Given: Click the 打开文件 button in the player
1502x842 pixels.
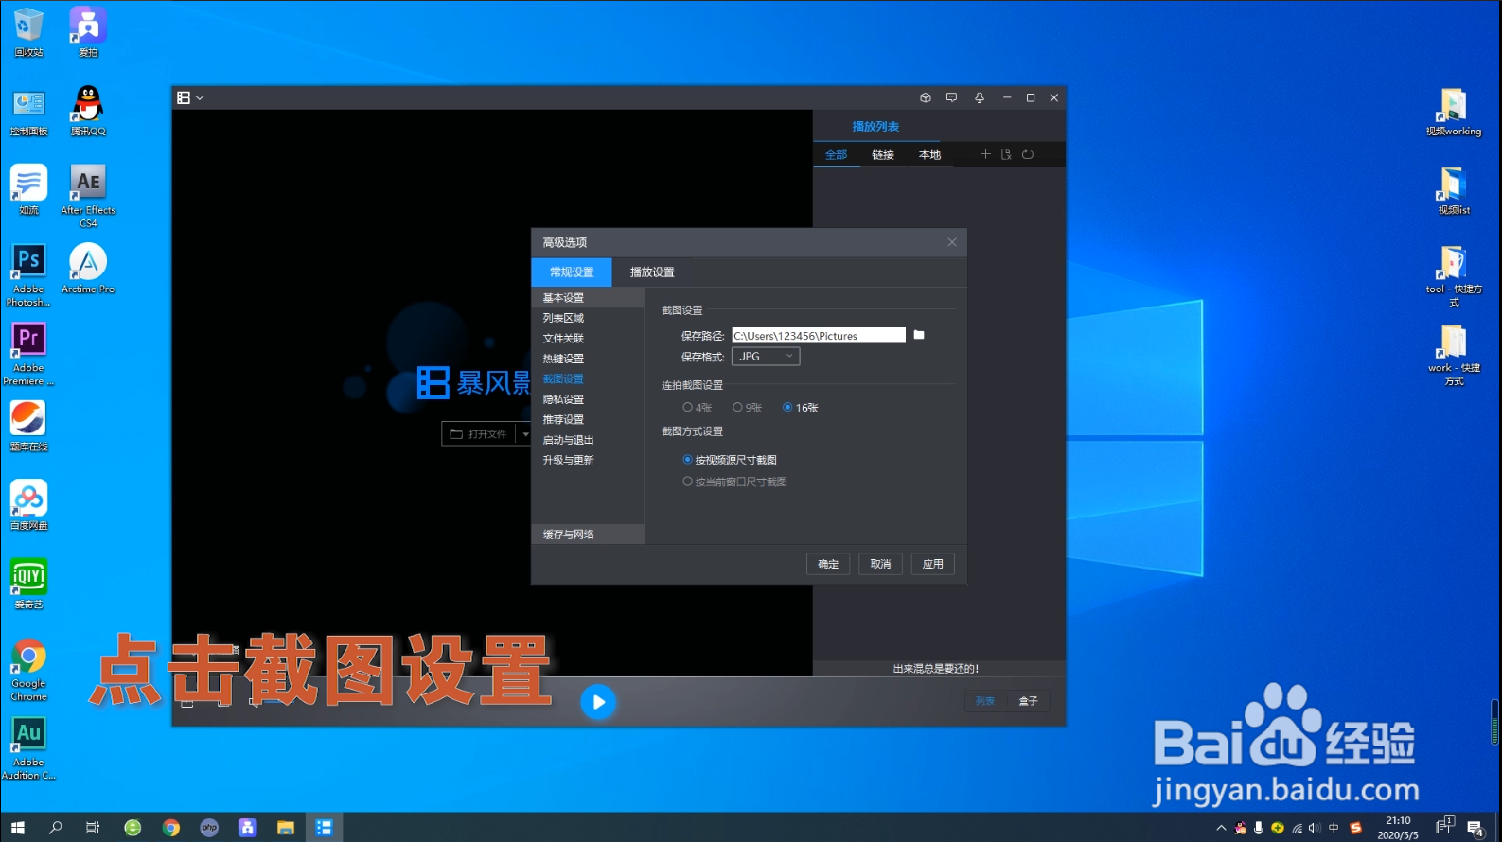Looking at the screenshot, I should [x=478, y=434].
